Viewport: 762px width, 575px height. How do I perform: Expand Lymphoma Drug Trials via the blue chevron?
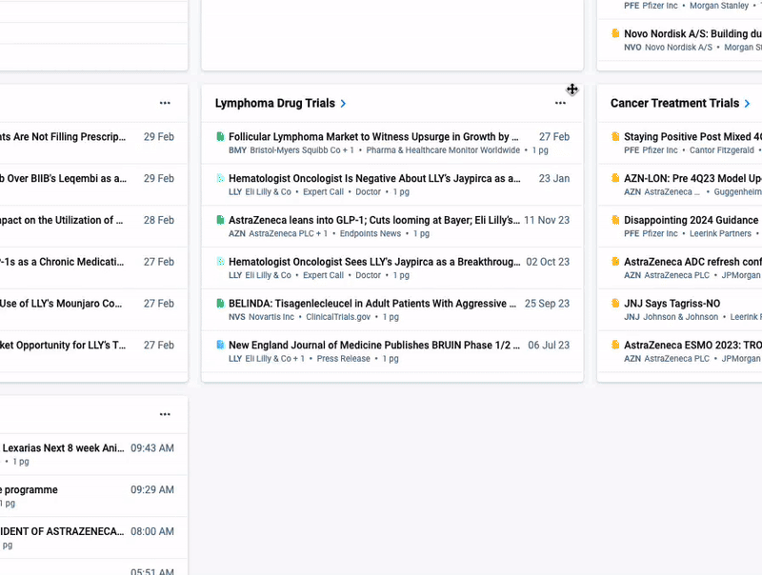click(343, 104)
